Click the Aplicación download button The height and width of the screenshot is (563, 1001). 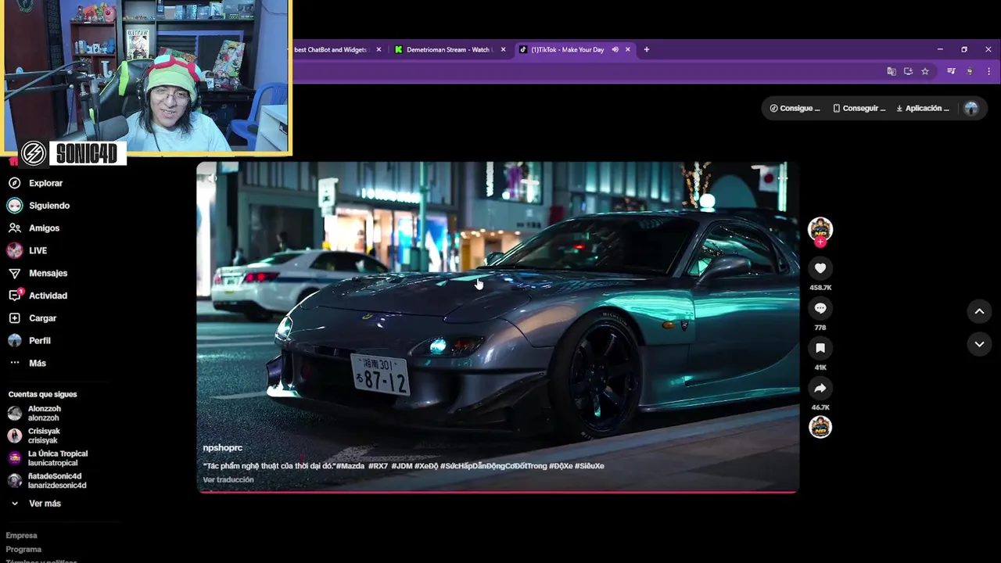point(923,109)
